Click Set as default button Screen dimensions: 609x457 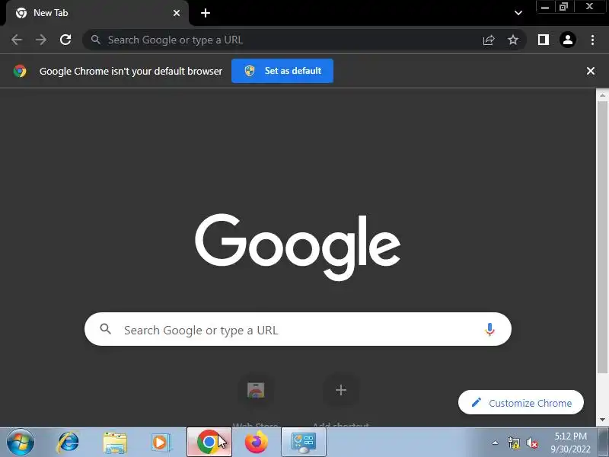(x=282, y=71)
